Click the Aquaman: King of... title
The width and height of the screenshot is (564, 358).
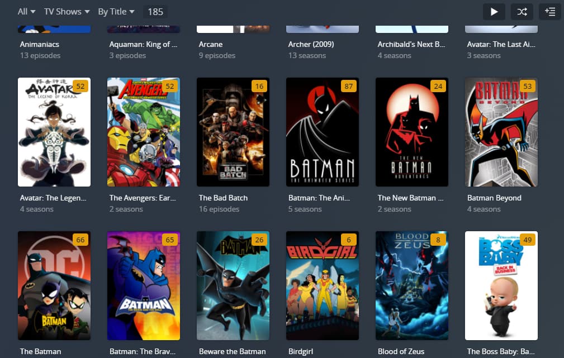143,44
